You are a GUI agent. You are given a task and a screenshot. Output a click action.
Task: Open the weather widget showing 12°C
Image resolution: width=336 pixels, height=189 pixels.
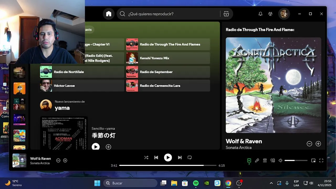(13, 183)
